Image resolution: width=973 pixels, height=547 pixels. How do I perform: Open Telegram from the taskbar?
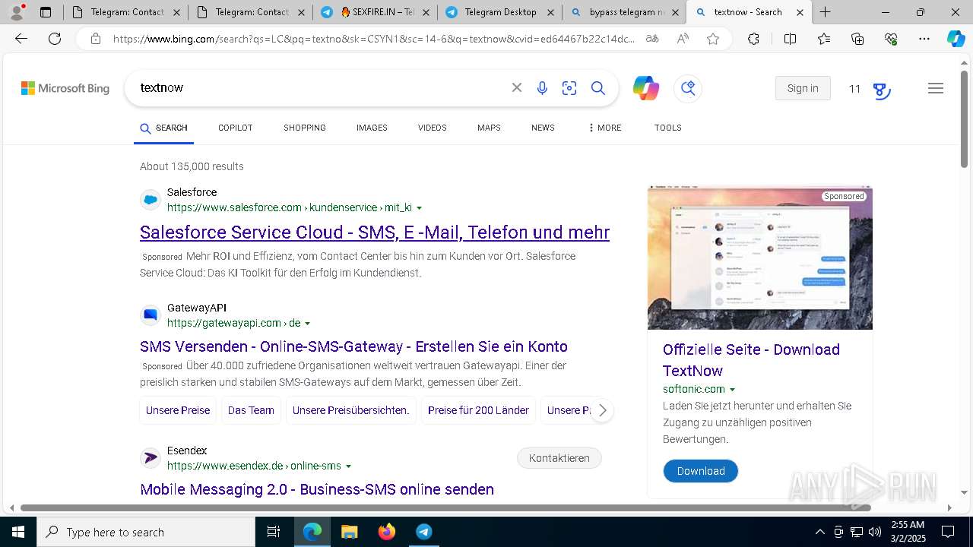(424, 532)
